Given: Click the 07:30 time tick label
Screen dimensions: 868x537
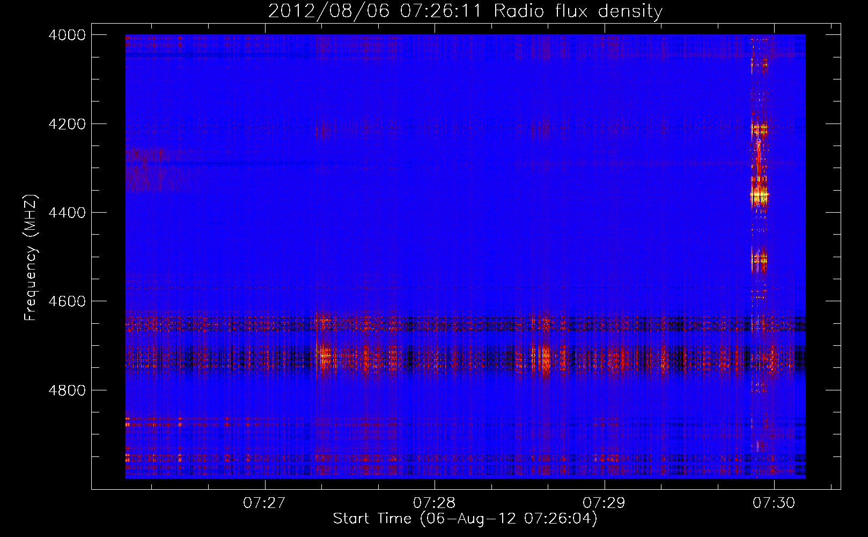Looking at the screenshot, I should pyautogui.click(x=774, y=503).
